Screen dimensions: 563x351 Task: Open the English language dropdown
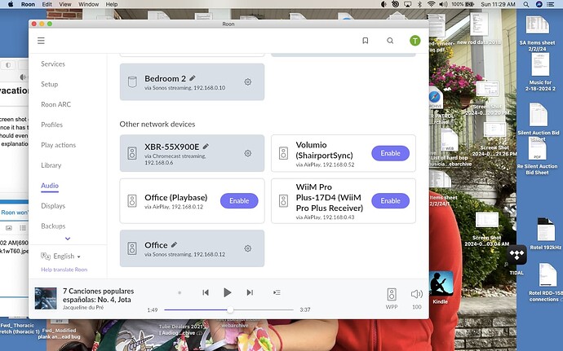pyautogui.click(x=60, y=256)
